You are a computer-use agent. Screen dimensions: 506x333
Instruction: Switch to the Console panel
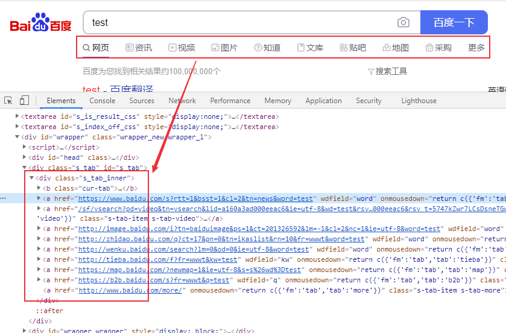click(x=103, y=101)
